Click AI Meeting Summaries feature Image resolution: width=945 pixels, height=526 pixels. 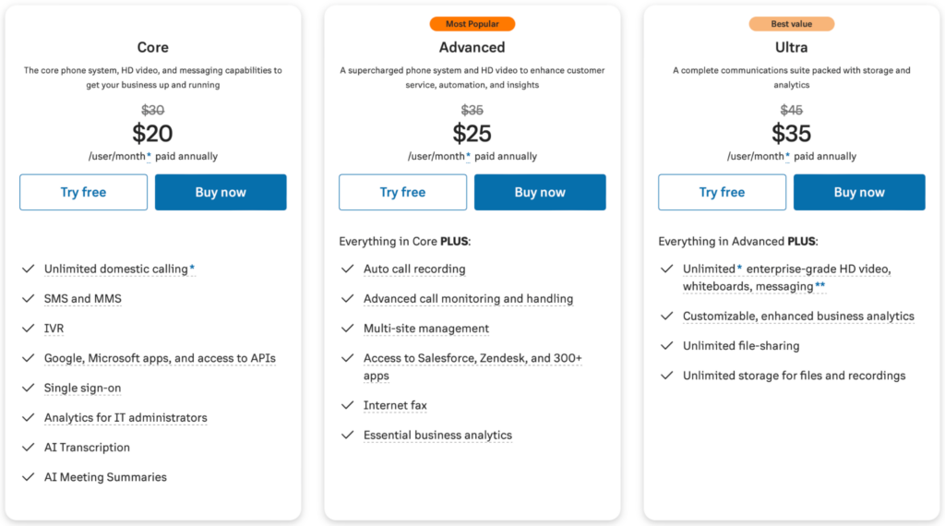(105, 477)
